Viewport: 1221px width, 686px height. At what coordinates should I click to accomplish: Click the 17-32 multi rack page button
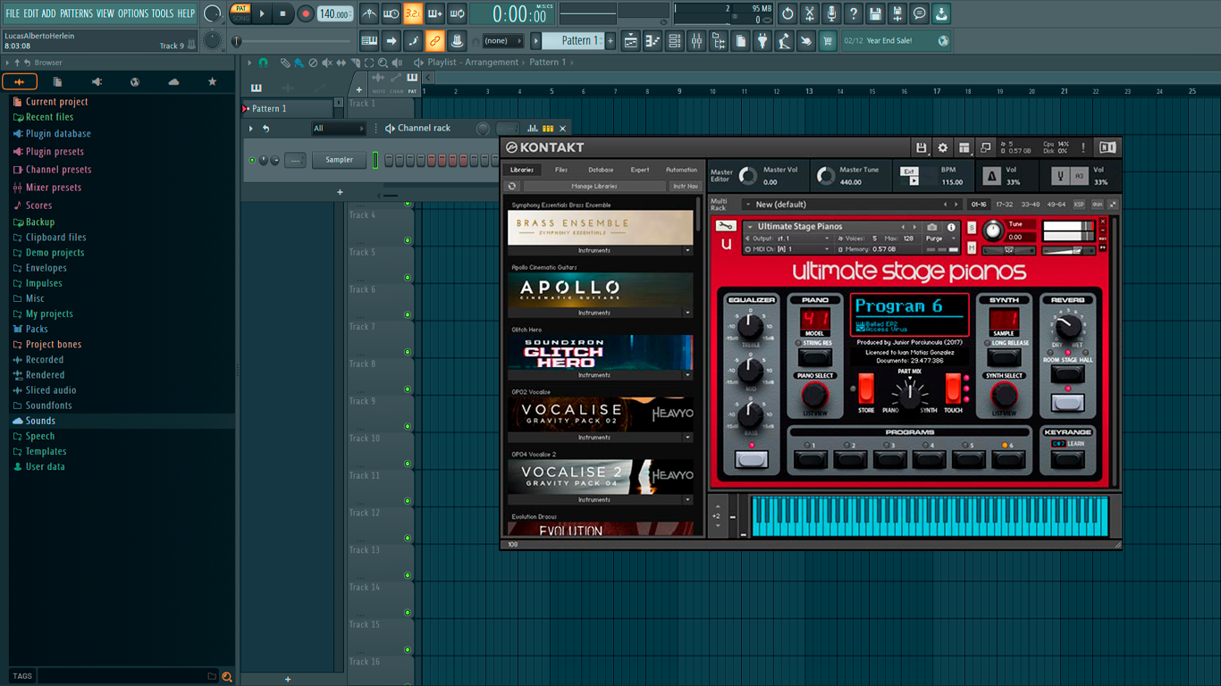point(1005,205)
